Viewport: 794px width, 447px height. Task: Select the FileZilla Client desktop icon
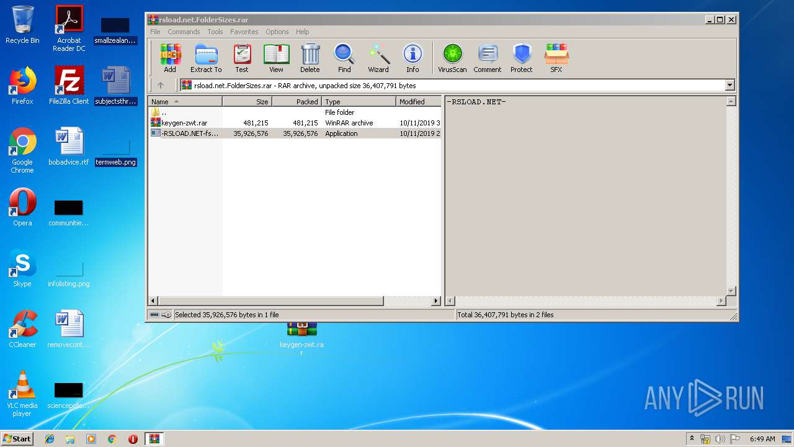pos(69,85)
